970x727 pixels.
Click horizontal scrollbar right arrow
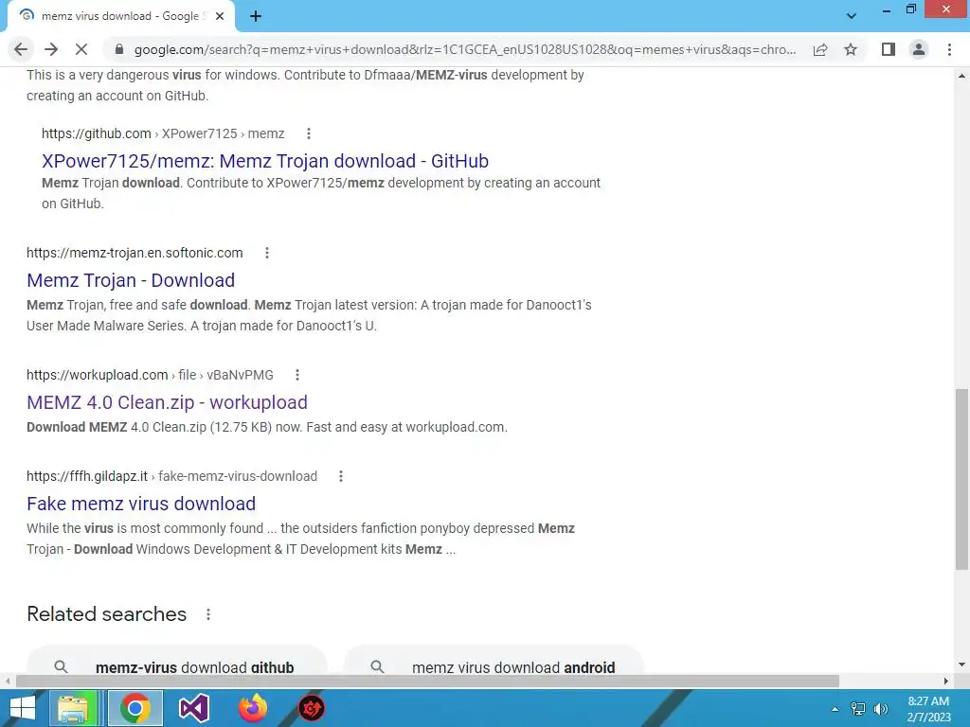tap(946, 681)
